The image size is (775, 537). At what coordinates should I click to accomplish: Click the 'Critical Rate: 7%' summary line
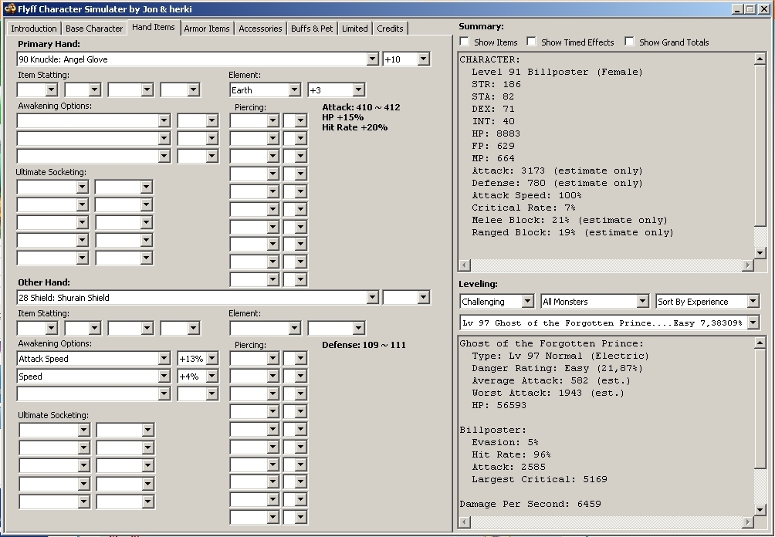coord(523,208)
